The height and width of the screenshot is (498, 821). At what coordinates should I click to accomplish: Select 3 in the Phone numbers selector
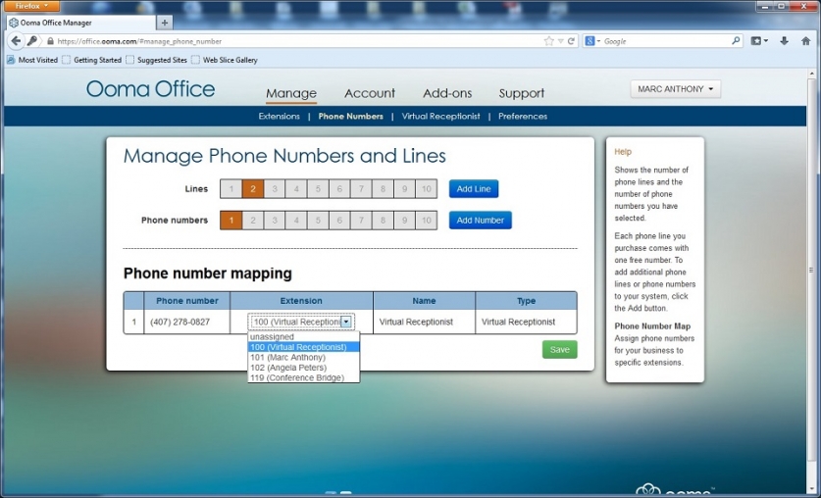coord(275,221)
